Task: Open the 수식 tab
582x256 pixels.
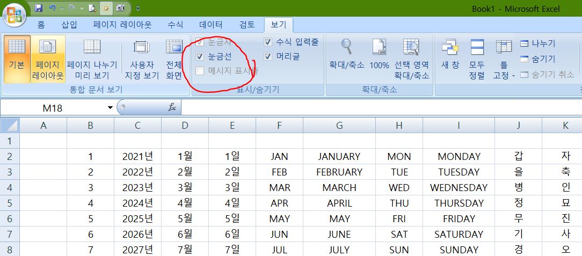Action: tap(175, 25)
